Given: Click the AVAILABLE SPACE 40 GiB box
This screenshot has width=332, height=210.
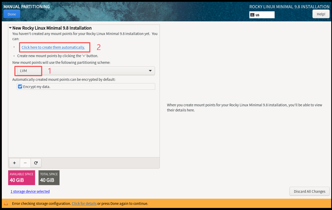Looking at the screenshot, I should [22, 178].
